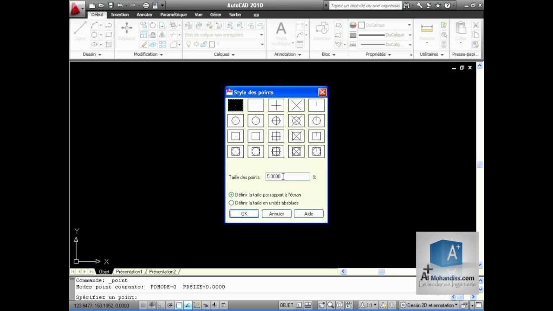
Task: Expand the Modification panel
Action: pyautogui.click(x=148, y=54)
